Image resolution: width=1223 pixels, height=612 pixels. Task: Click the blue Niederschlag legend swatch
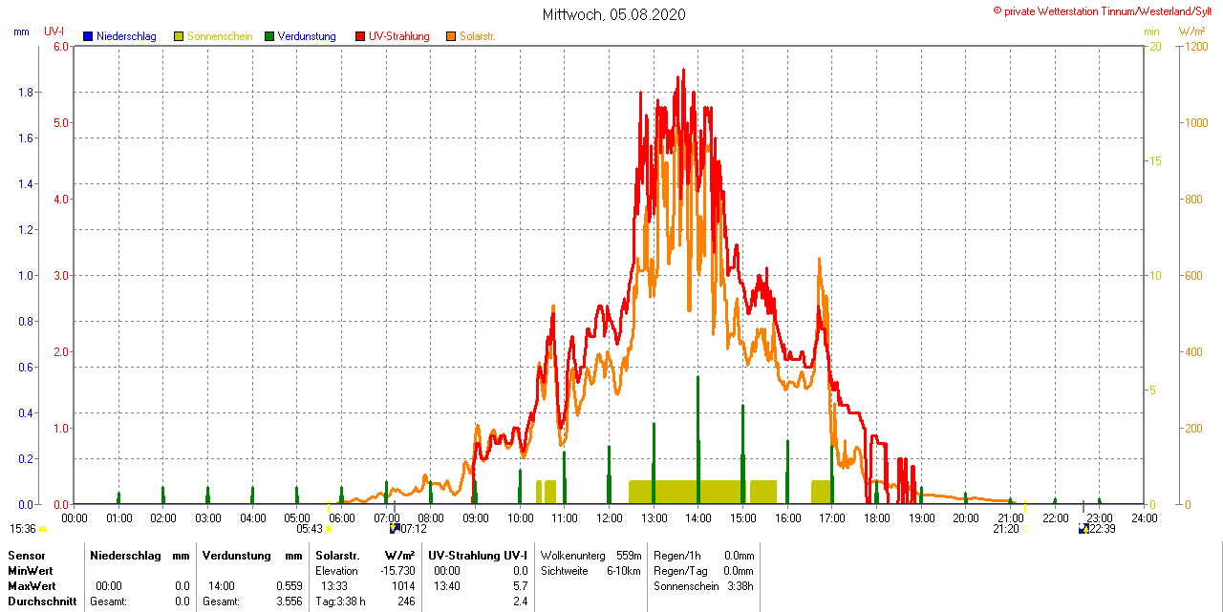coord(88,36)
